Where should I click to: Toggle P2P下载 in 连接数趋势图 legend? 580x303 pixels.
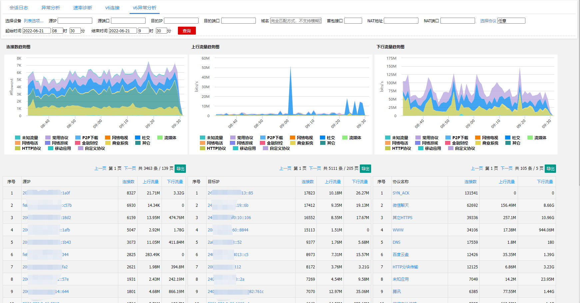coord(87,138)
